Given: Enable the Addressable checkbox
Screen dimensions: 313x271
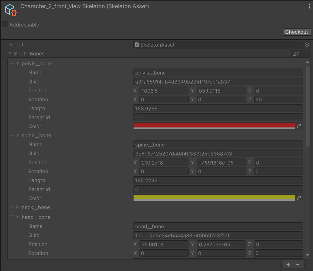Looking at the screenshot, I should click(x=5, y=25).
